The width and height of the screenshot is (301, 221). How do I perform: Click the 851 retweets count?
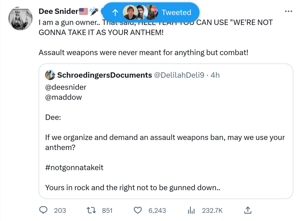(x=107, y=210)
